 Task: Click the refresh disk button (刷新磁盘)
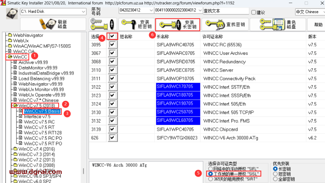(x=53, y=24)
